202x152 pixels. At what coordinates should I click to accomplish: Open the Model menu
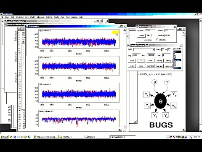coord(32,17)
